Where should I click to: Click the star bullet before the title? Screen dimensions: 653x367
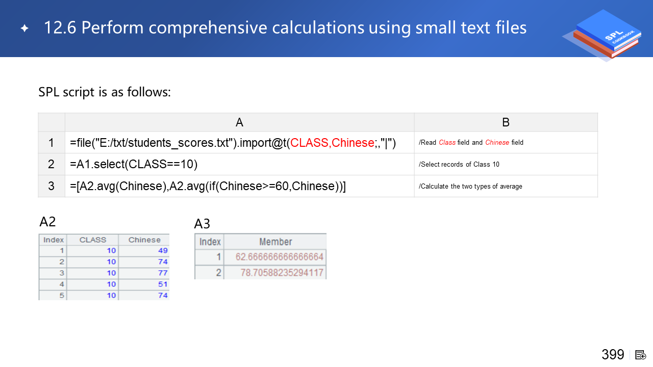click(24, 28)
